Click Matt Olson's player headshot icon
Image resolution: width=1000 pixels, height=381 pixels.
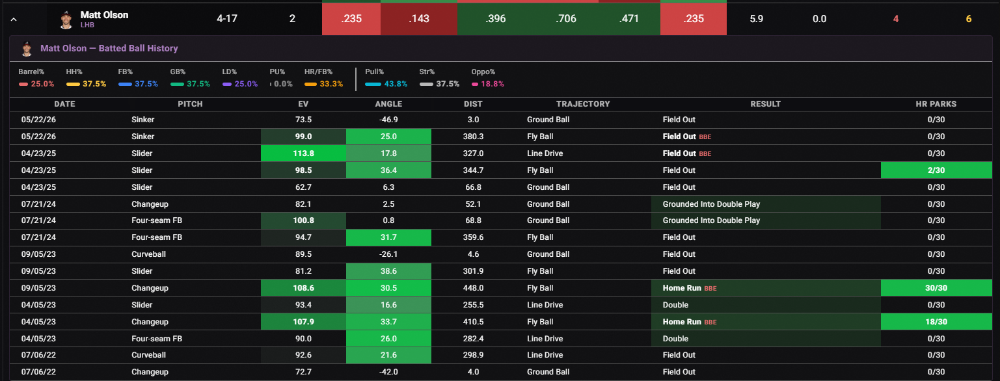pyautogui.click(x=66, y=20)
